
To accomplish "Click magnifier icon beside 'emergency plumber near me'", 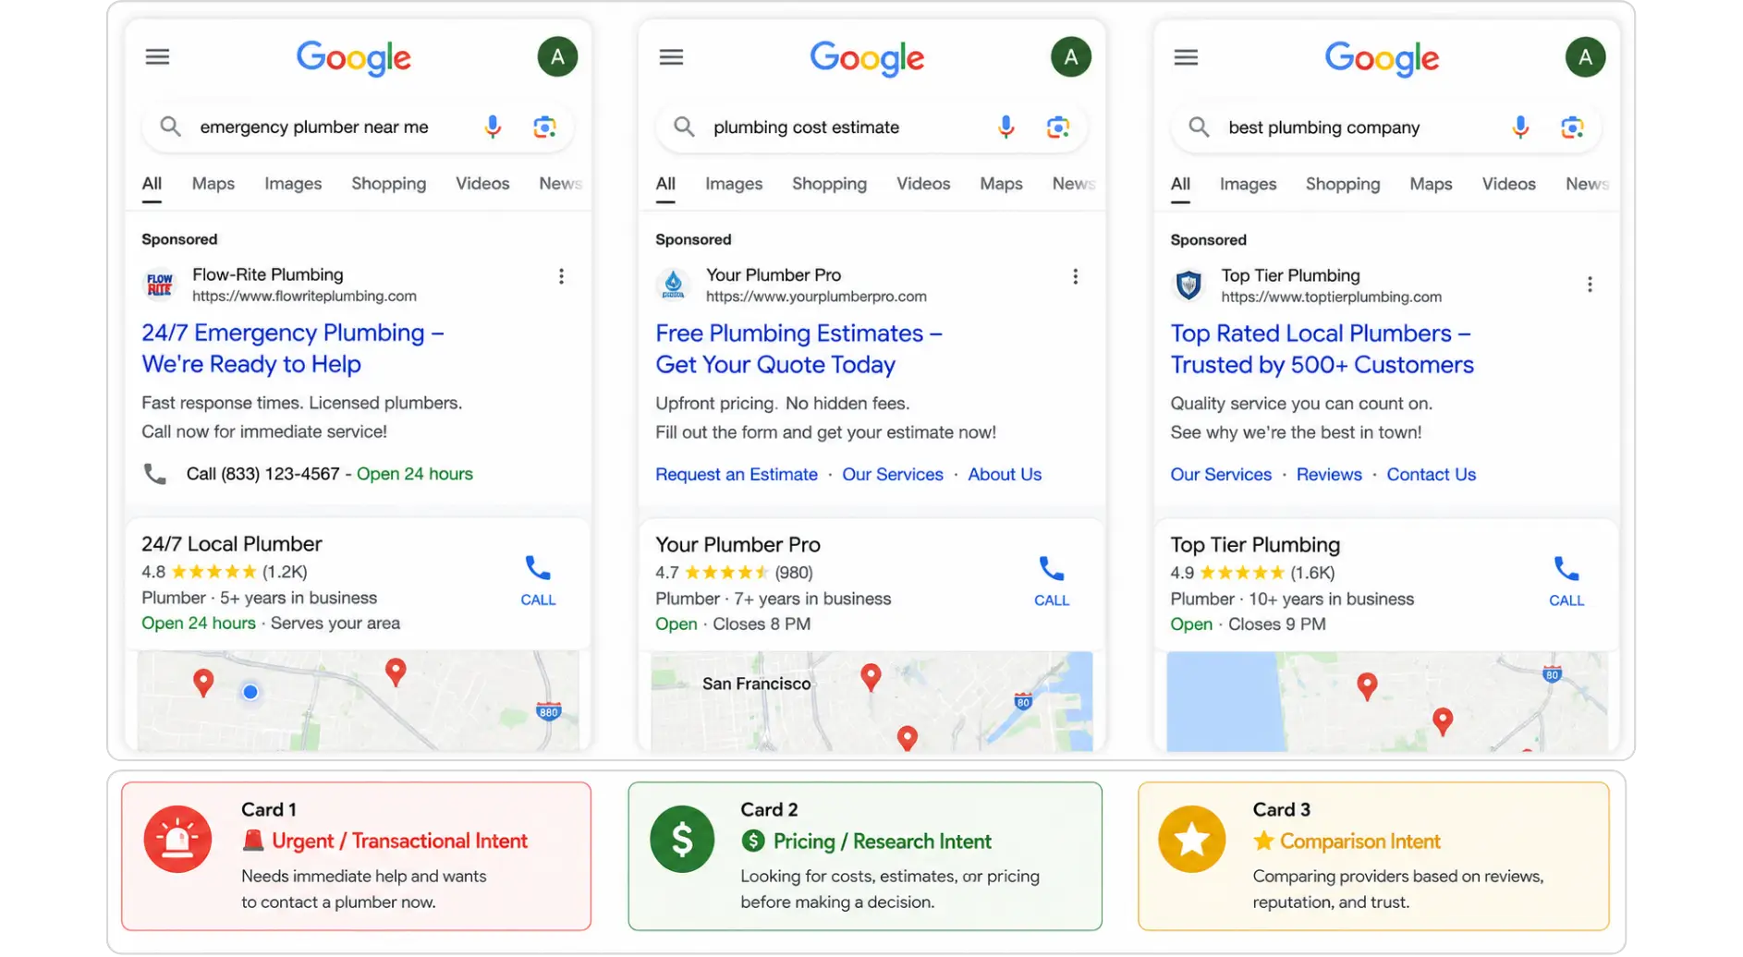I will (170, 127).
